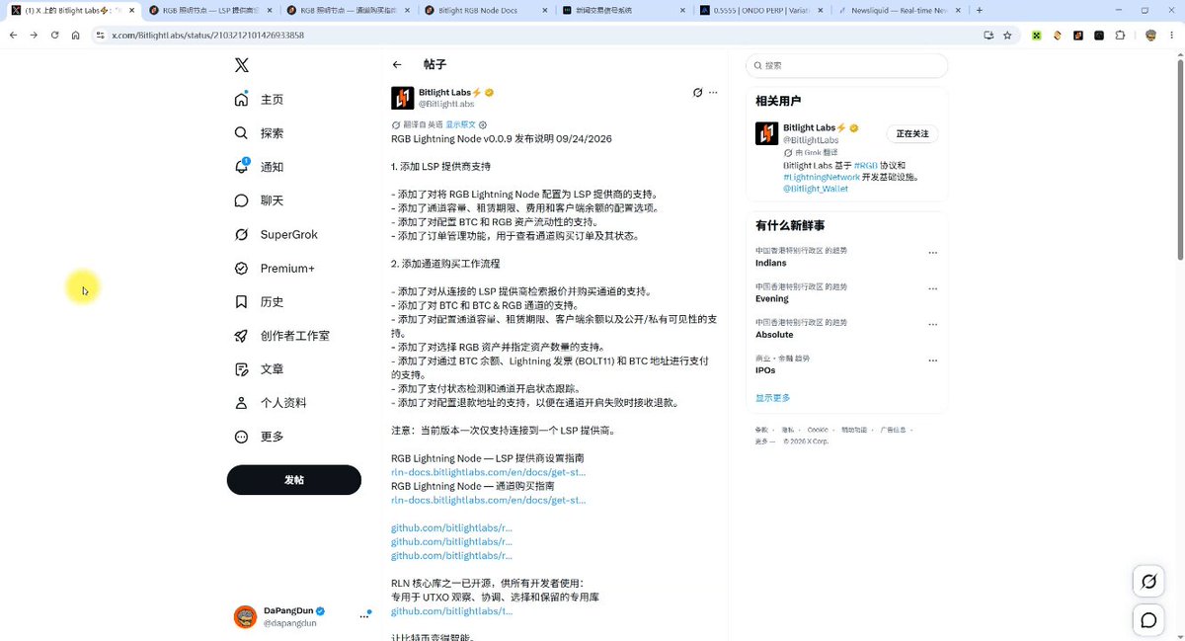The width and height of the screenshot is (1185, 641).
Task: Open 文章 (Articles) in sidebar
Action: point(260,369)
